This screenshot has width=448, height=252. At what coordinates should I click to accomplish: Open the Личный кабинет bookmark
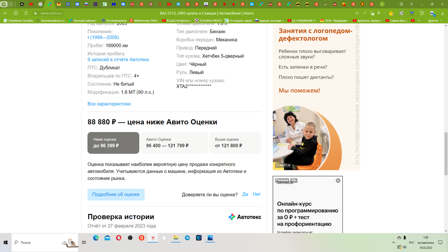(83, 21)
